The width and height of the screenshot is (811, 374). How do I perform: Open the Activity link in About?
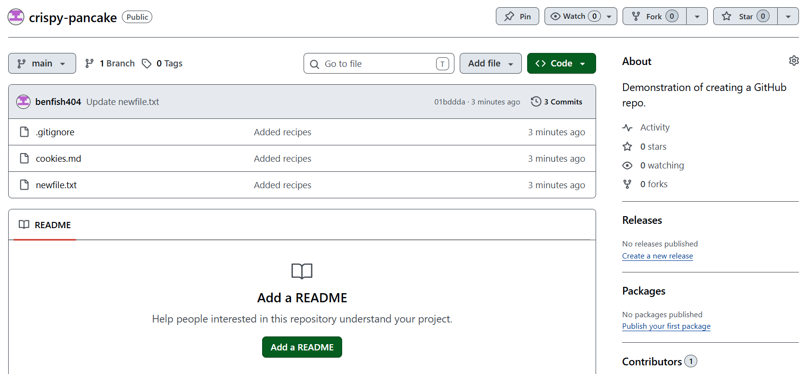(x=646, y=128)
